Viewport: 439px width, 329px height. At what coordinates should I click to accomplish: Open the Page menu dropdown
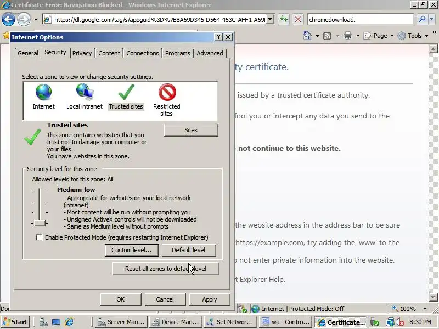[x=379, y=36]
